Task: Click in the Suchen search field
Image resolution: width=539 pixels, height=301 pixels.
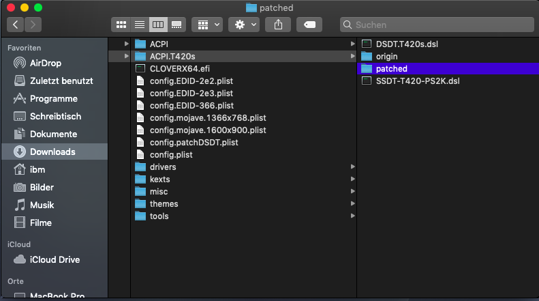Action: point(437,25)
